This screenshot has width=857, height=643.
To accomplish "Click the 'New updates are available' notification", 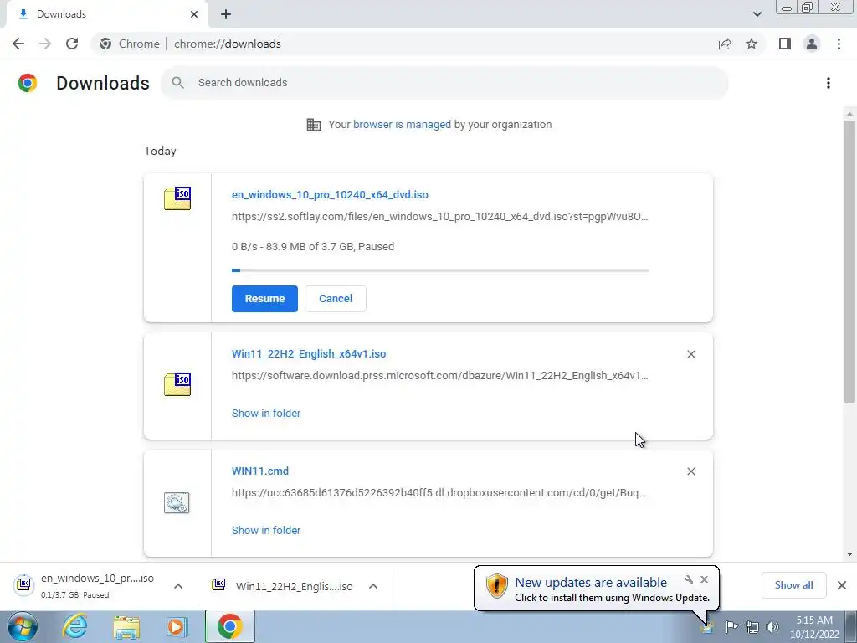I will (591, 583).
